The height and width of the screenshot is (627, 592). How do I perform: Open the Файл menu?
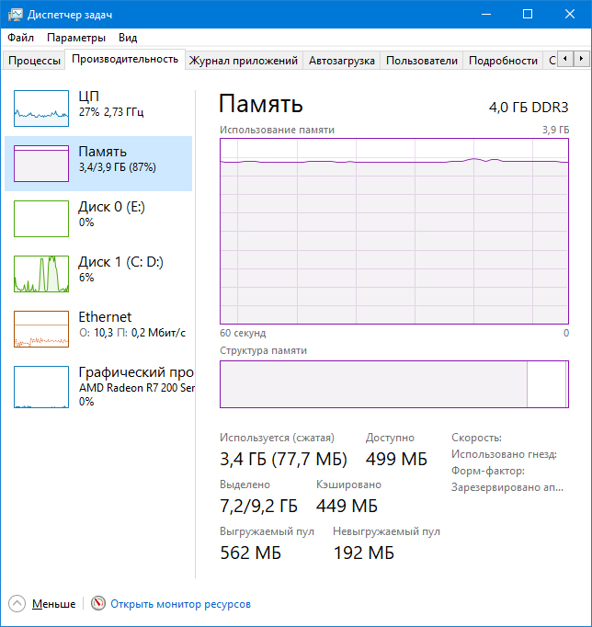(21, 38)
